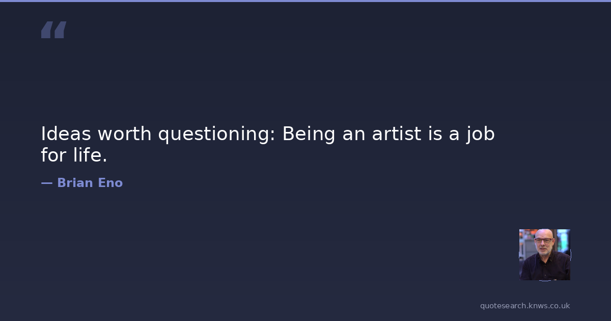Click the word "questioning:" in the quote
Screen dimensions: 611x321
tap(217, 134)
